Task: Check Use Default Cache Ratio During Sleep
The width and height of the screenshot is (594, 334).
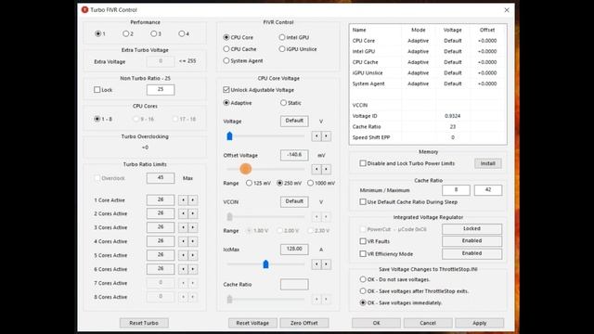Action: coord(363,202)
